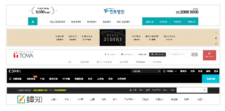Click UMASA in the BIBIRI nav
Image resolution: width=225 pixels, height=111 pixels.
coord(87,38)
